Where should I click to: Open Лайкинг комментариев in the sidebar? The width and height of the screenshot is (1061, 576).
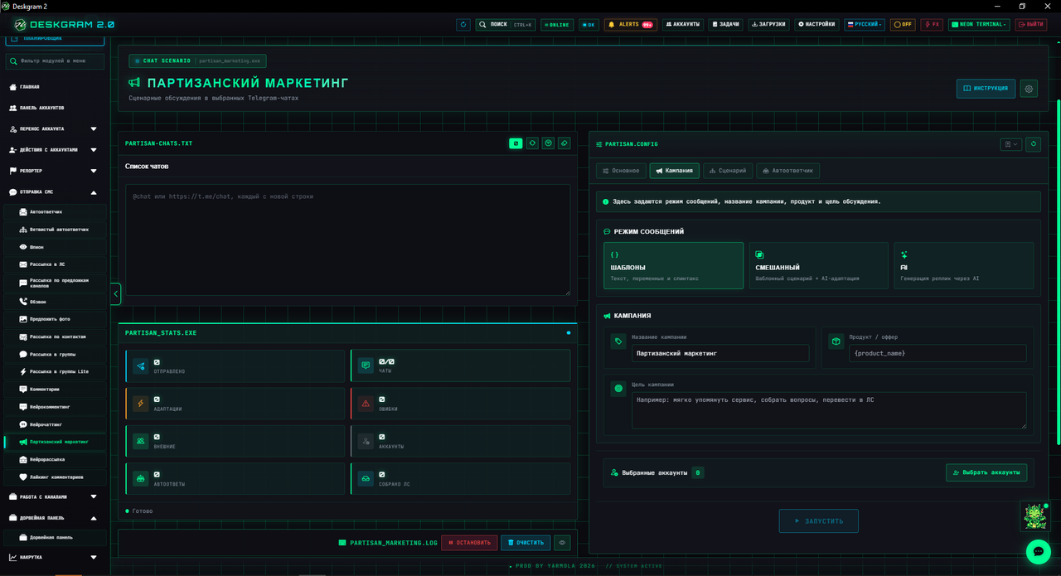[55, 477]
